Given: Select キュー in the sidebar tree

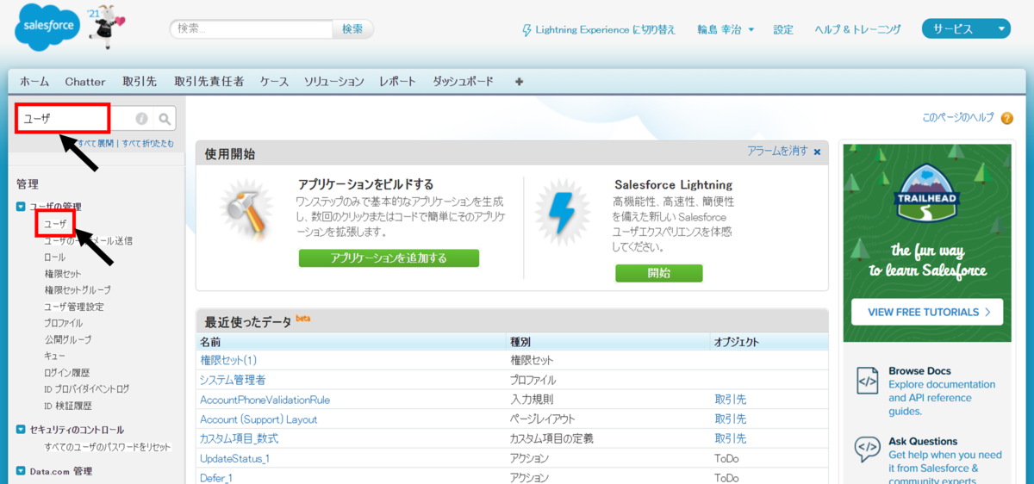Looking at the screenshot, I should click(x=54, y=356).
